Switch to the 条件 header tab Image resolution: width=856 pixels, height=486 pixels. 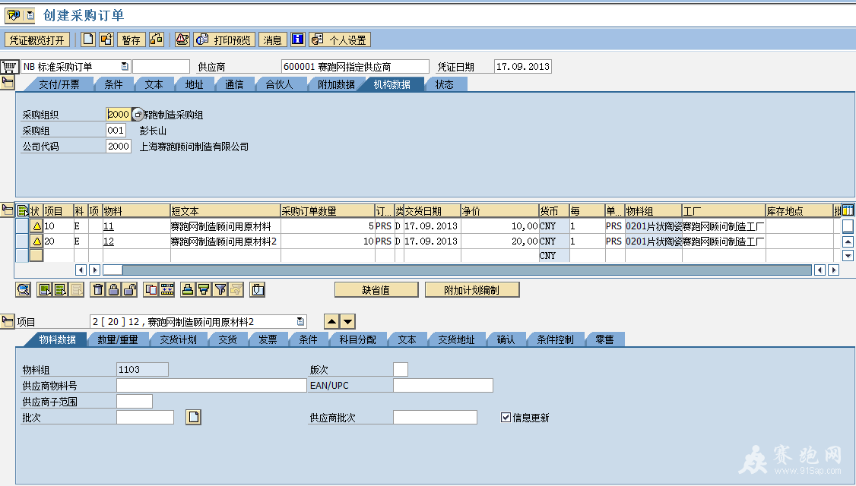point(113,84)
